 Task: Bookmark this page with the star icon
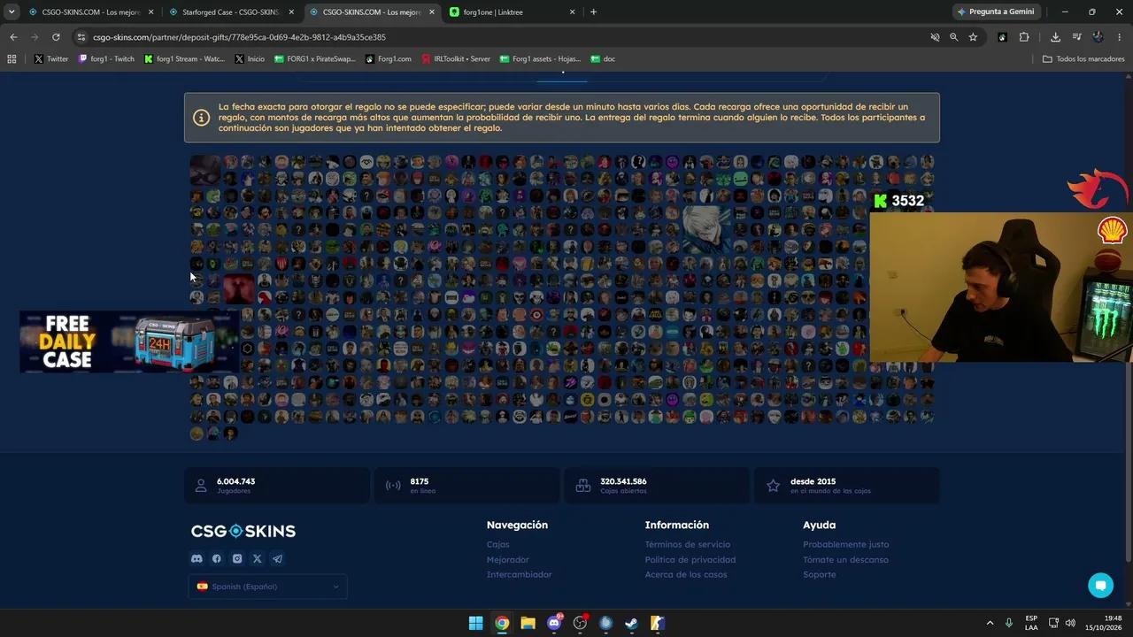pyautogui.click(x=973, y=37)
